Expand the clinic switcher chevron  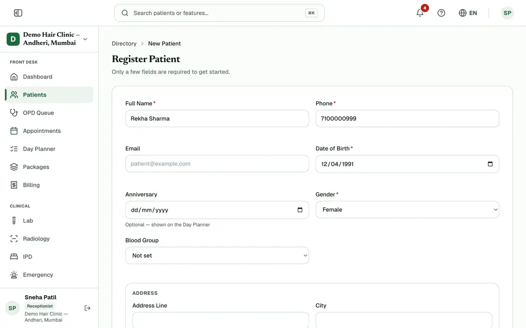coord(85,39)
